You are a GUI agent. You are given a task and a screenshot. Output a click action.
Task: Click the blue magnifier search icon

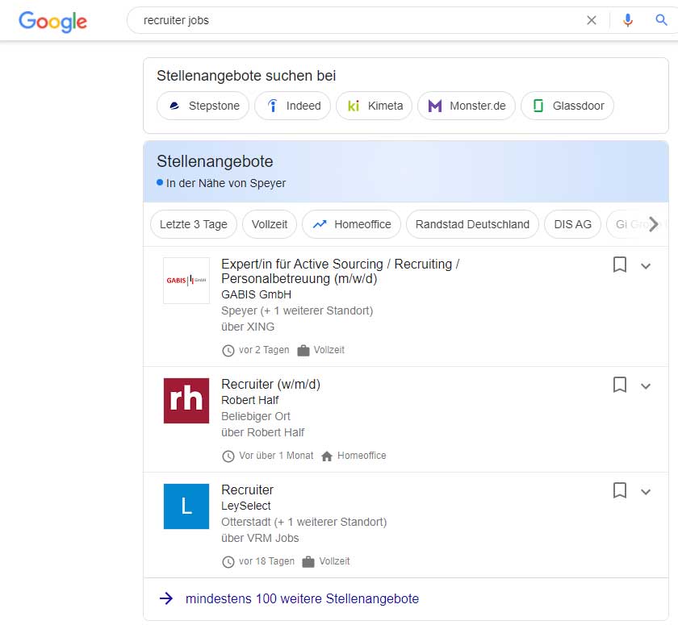pyautogui.click(x=661, y=20)
